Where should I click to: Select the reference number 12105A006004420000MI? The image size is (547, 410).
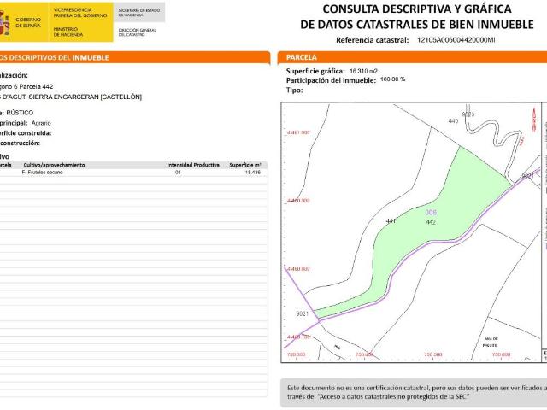coord(456,40)
